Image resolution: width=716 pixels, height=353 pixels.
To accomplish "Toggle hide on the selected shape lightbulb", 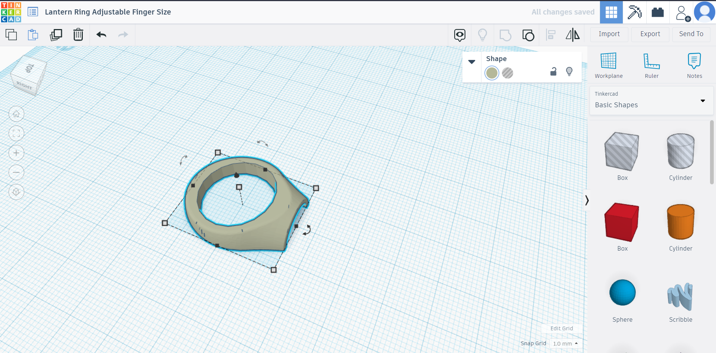I will pyautogui.click(x=569, y=71).
